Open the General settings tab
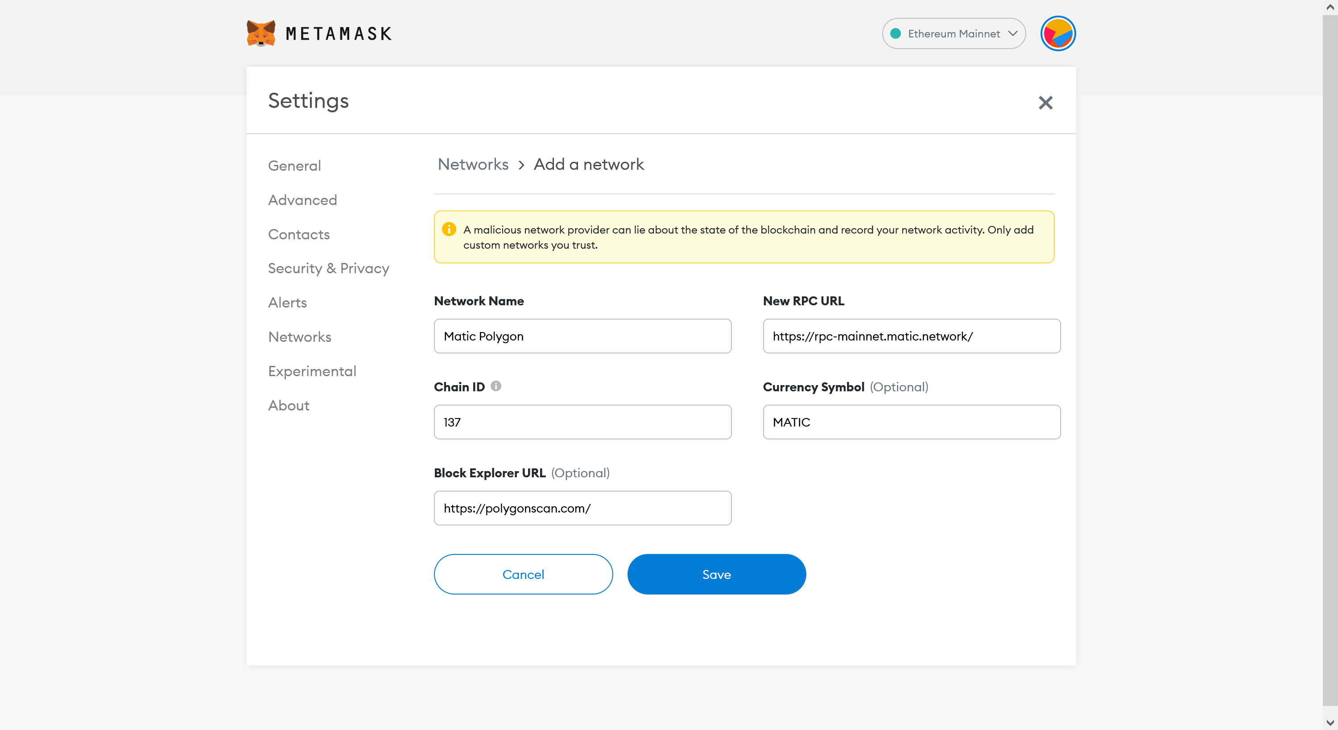This screenshot has height=730, width=1338. (294, 166)
